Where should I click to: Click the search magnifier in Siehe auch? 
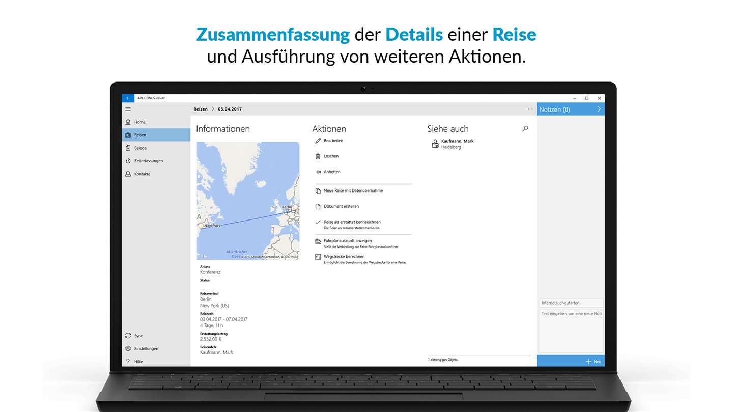[525, 129]
